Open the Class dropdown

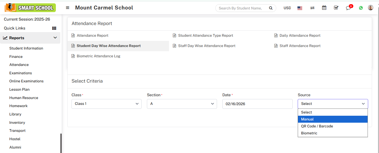click(x=106, y=104)
